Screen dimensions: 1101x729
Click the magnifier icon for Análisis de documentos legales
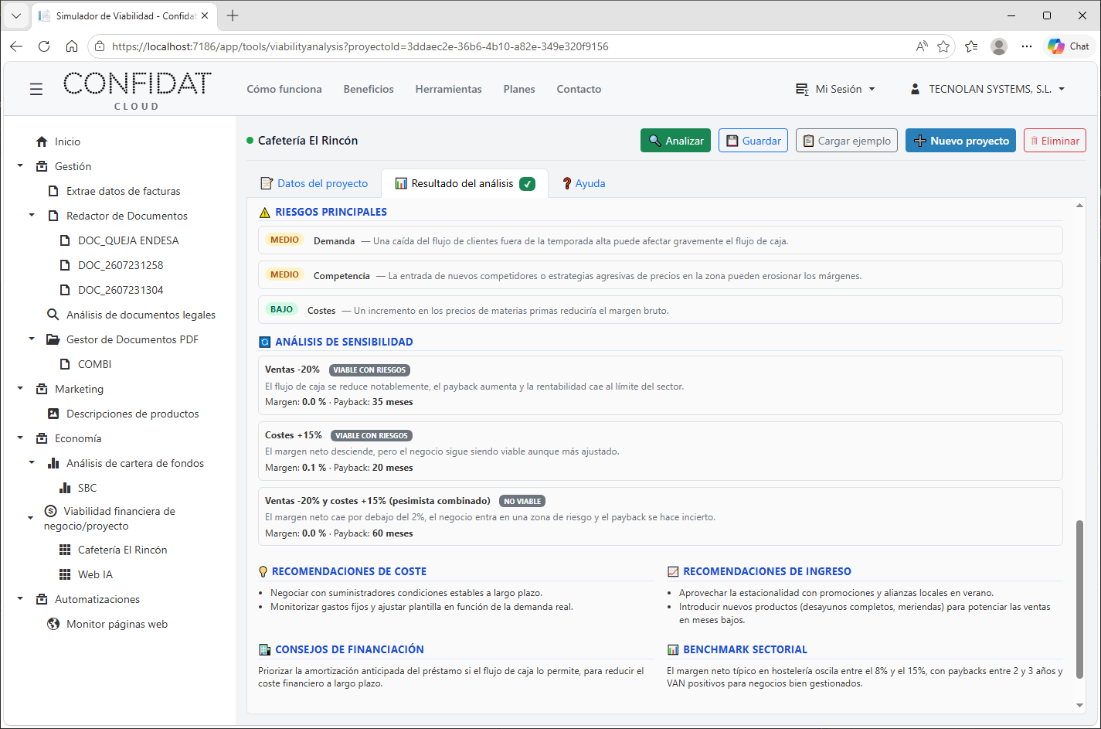point(53,315)
